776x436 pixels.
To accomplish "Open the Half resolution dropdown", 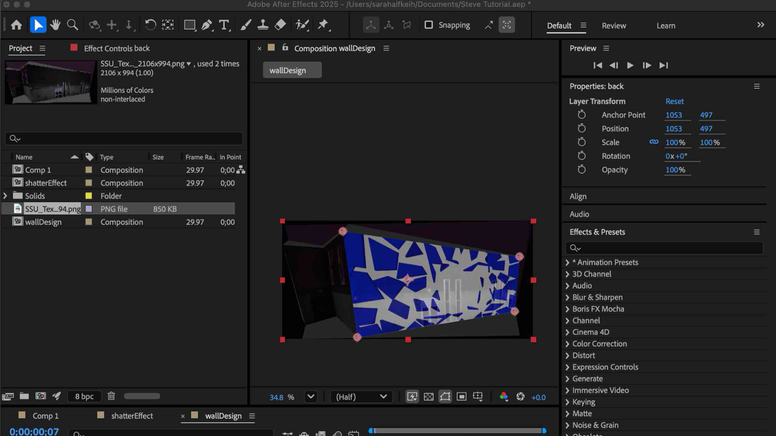I will (361, 397).
